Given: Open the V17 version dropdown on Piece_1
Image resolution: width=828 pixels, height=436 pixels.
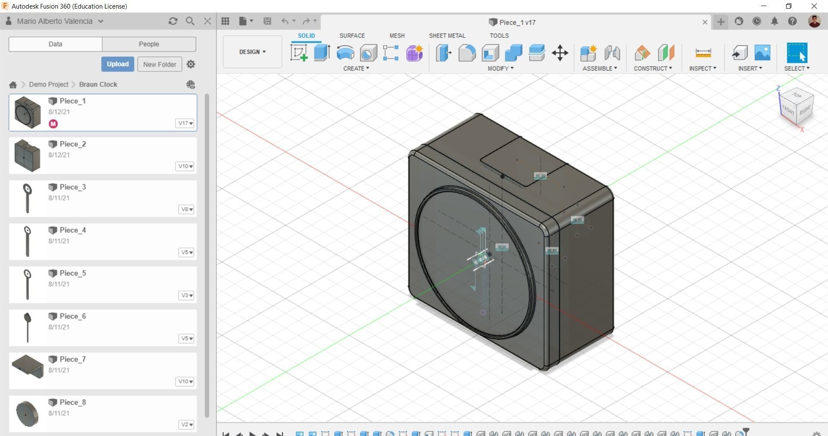Looking at the screenshot, I should click(185, 123).
